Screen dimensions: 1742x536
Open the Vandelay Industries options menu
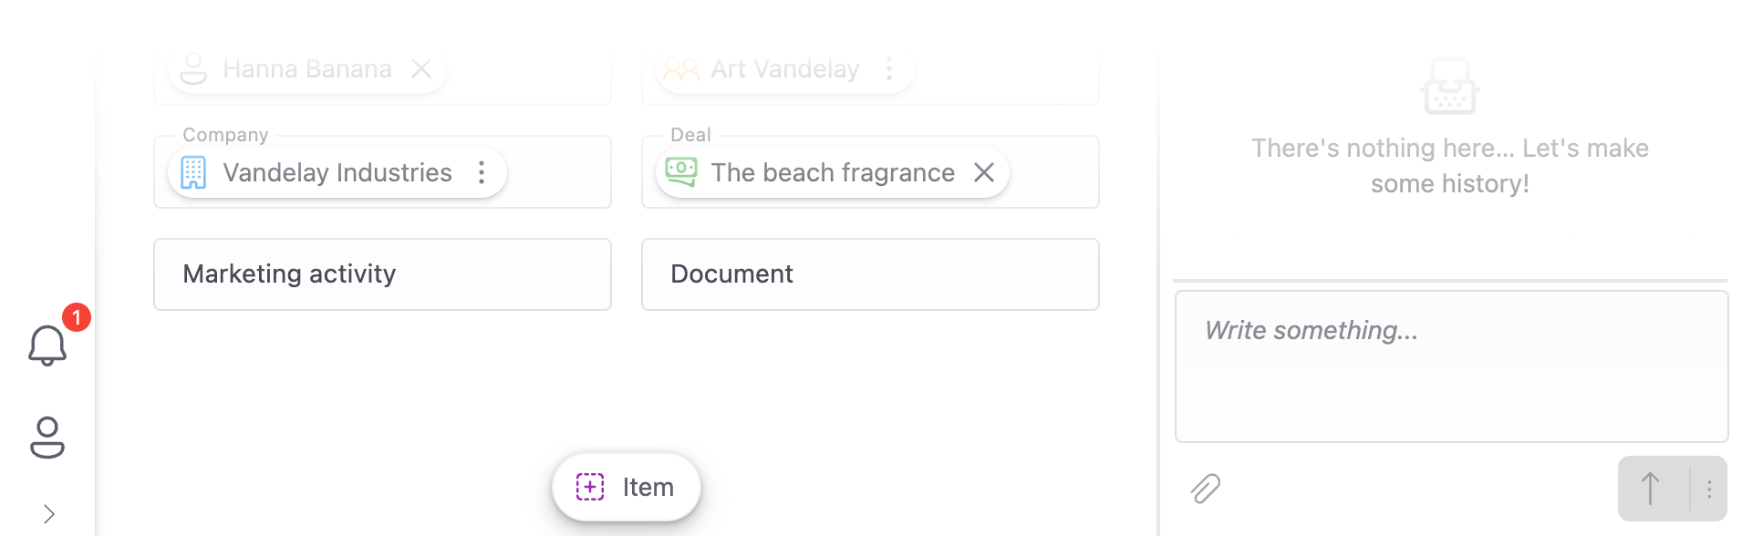(x=482, y=172)
